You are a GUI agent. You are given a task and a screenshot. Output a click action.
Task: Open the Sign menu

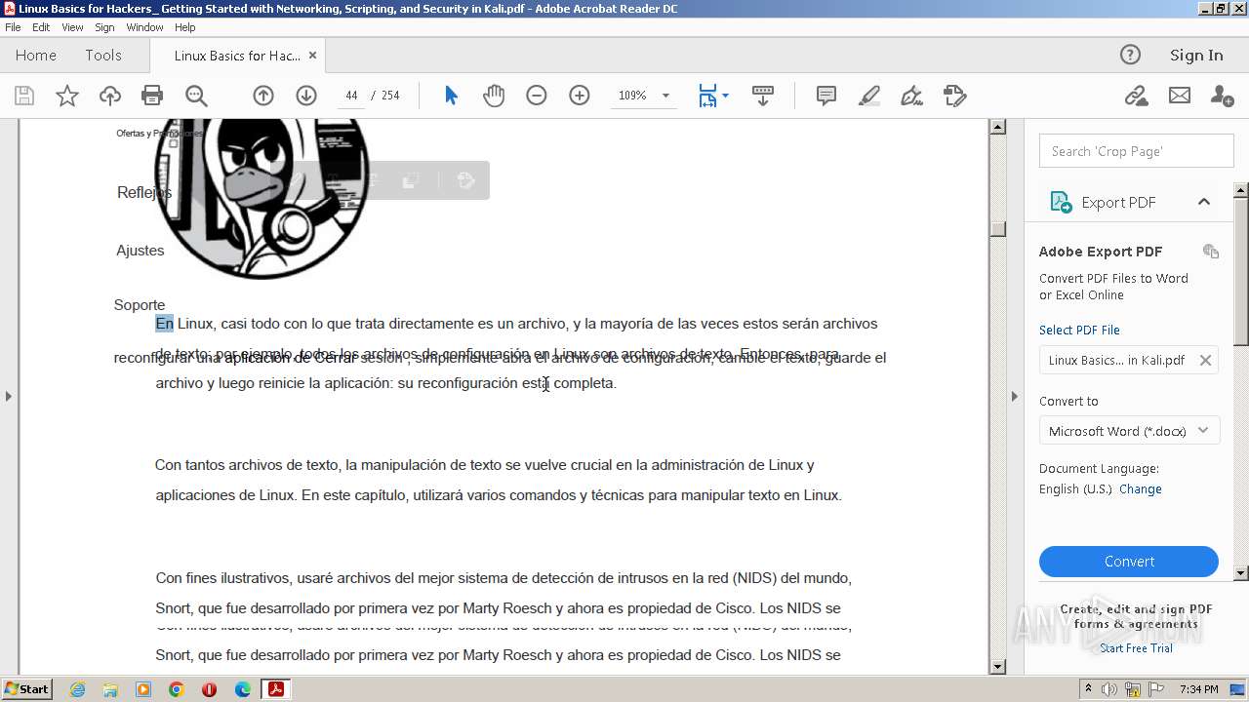coord(104,27)
